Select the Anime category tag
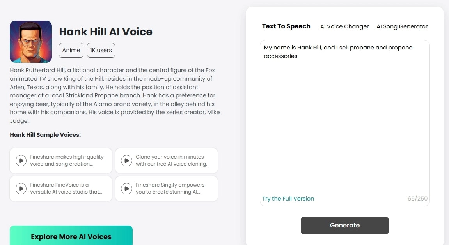449x245 pixels. 71,50
